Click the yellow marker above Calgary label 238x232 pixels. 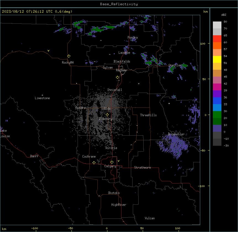coord(112,162)
